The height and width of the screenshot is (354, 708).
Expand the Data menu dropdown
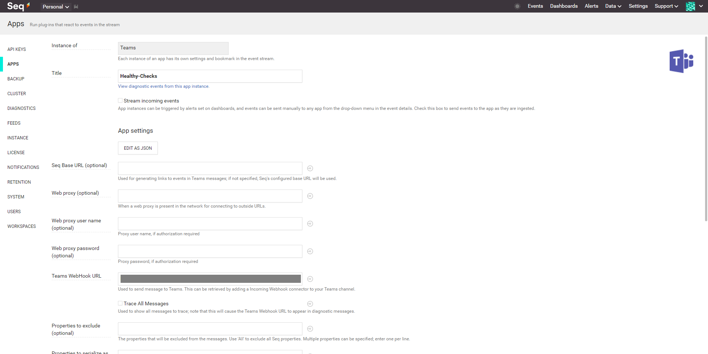(x=613, y=6)
